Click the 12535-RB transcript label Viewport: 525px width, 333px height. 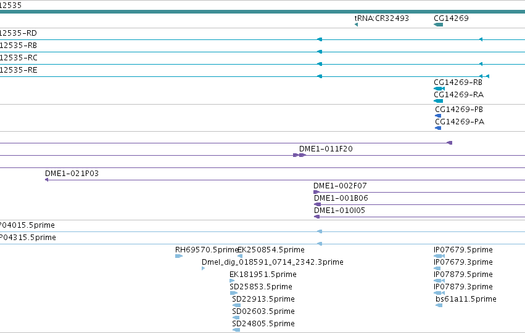[18, 46]
